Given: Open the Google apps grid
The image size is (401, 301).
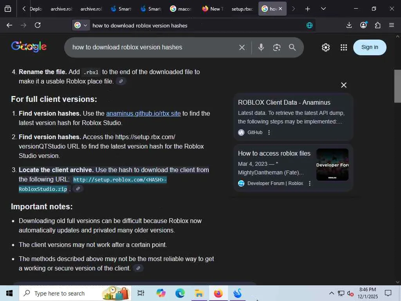Looking at the screenshot, I should tap(344, 47).
